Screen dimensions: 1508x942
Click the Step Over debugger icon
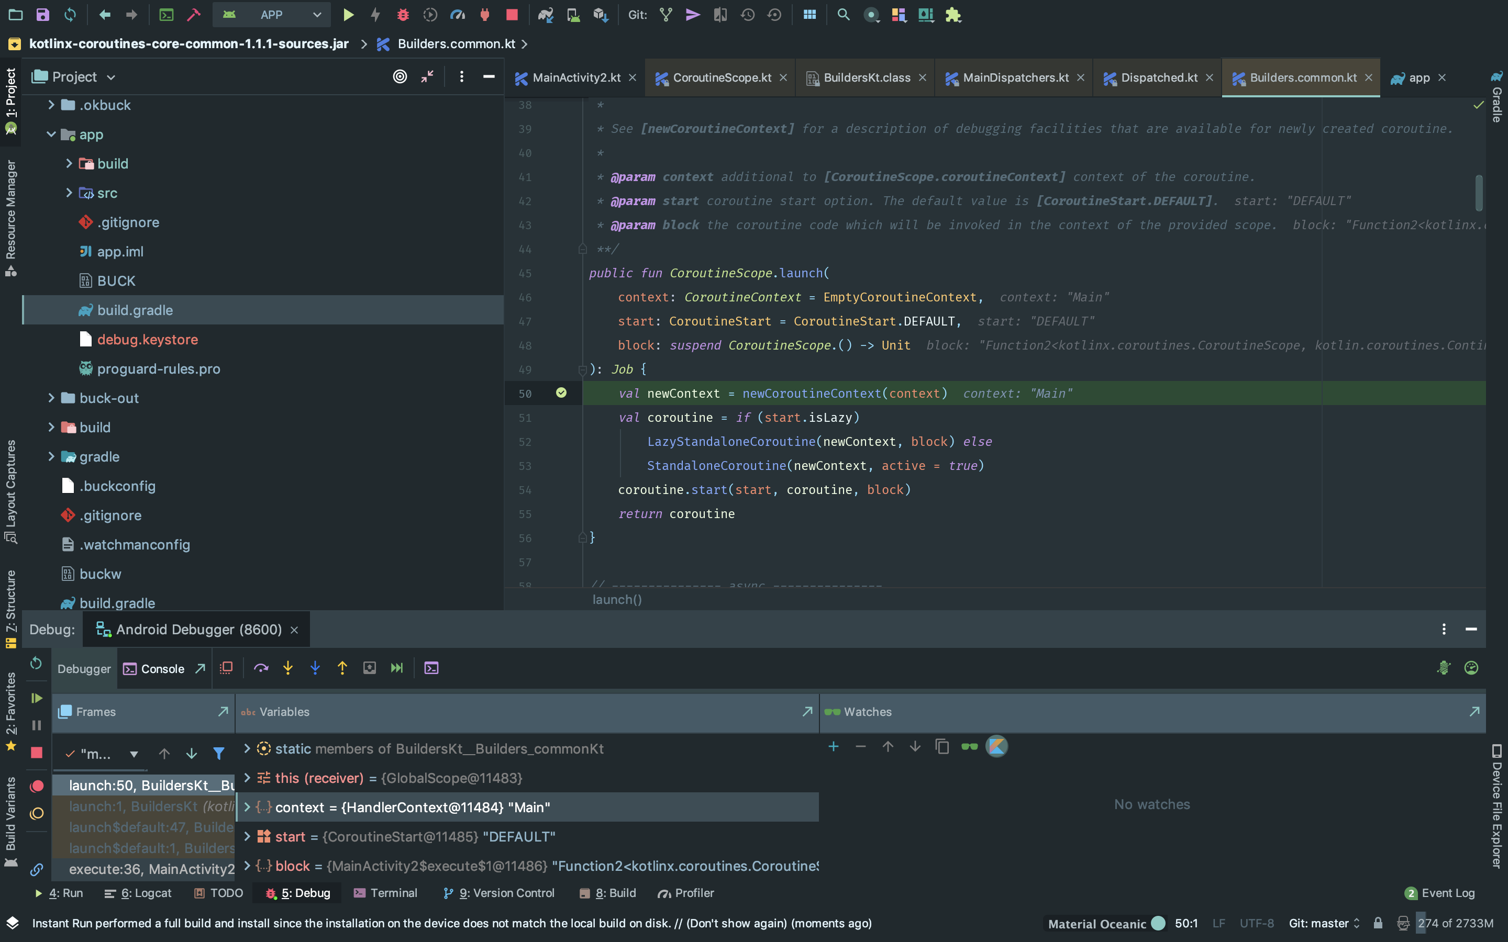tap(261, 668)
